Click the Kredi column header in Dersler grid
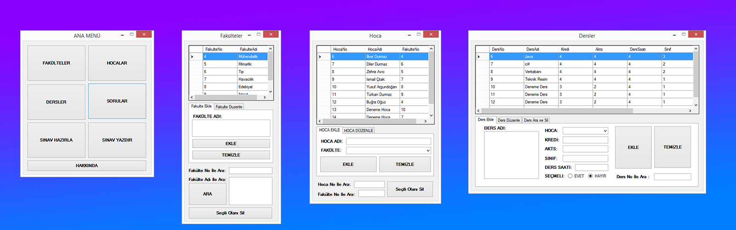 pos(575,49)
